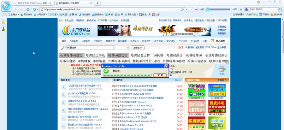Click the 非凡论坛 button in nav bar

(x=218, y=41)
